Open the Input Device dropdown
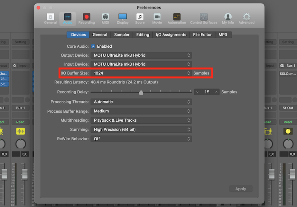297x207 pixels. coord(141,64)
